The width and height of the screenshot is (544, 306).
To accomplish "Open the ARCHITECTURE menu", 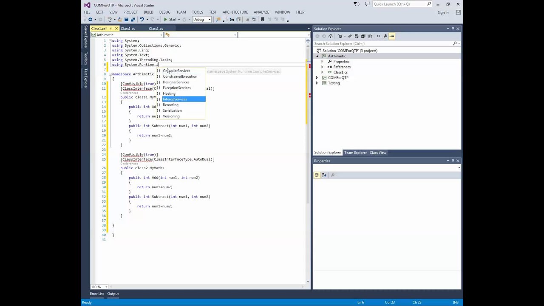I will (235, 12).
